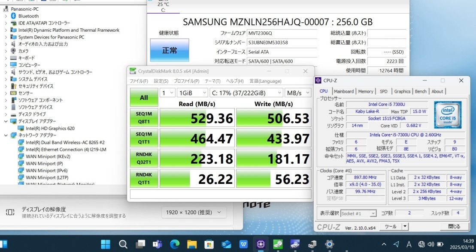
Task: Click the CPU-Z title bar app icon
Action: (x=318, y=81)
